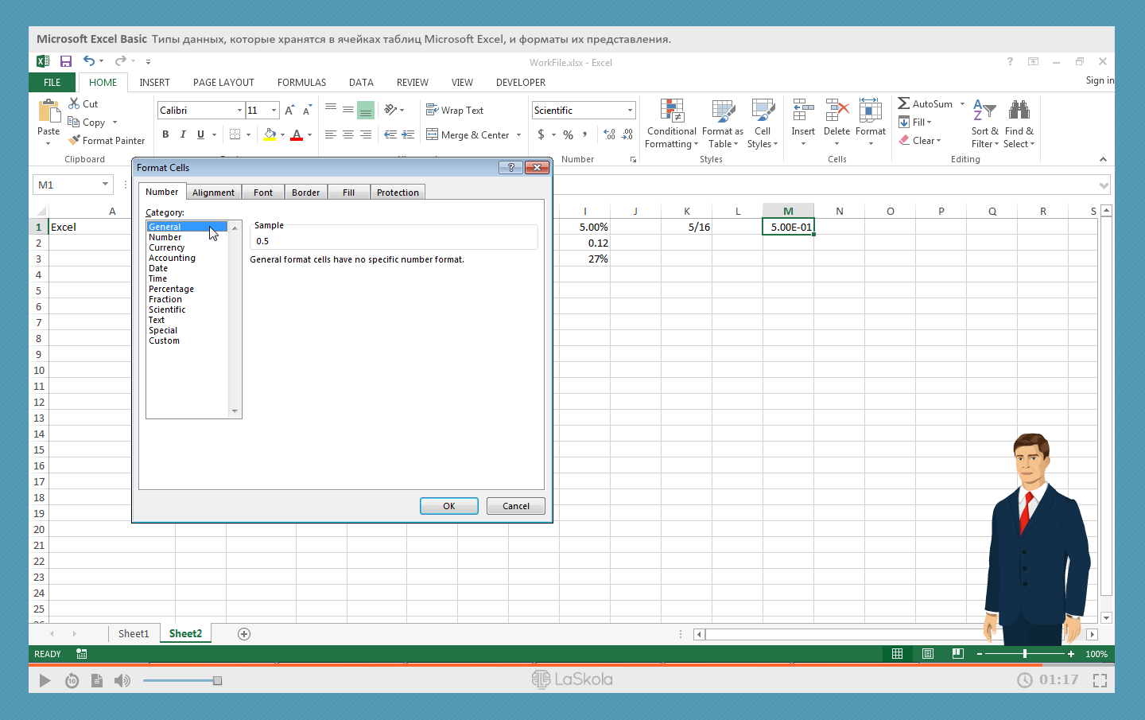Click OK in the Format Cells dialog

click(x=448, y=506)
